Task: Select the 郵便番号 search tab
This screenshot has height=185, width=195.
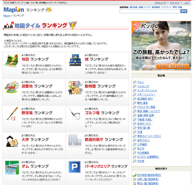Action: 156,7
